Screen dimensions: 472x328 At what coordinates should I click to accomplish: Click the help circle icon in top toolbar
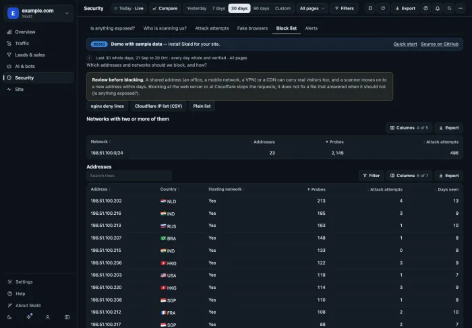coord(425,8)
